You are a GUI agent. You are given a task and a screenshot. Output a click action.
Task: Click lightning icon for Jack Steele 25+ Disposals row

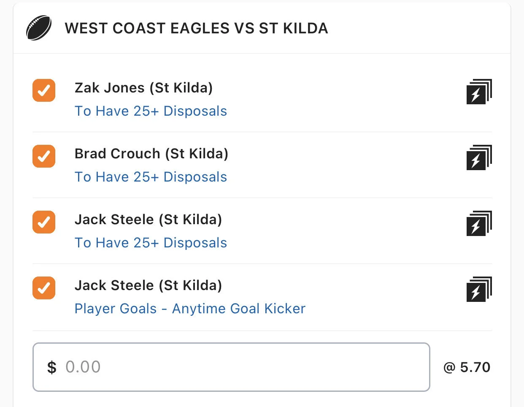click(x=479, y=223)
